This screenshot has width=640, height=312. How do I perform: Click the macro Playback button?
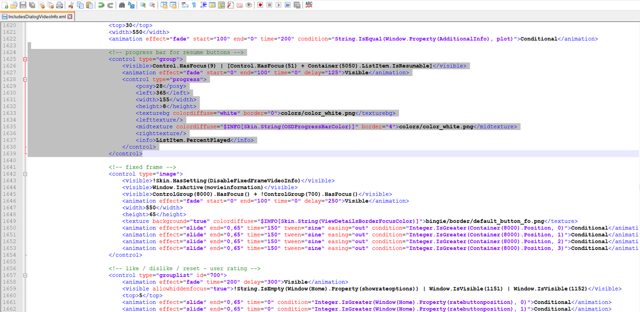click(278, 5)
